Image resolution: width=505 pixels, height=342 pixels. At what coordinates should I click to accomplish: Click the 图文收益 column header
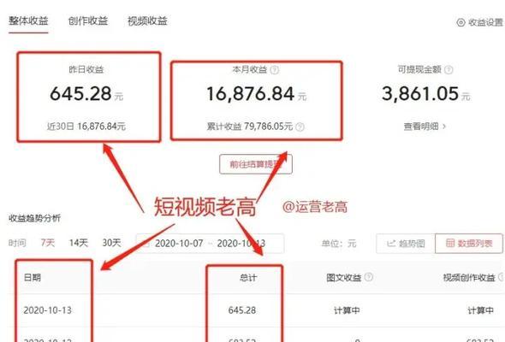[343, 278]
